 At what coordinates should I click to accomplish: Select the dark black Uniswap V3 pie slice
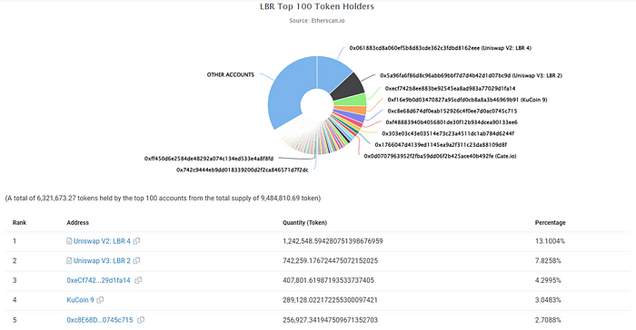pyautogui.click(x=349, y=88)
